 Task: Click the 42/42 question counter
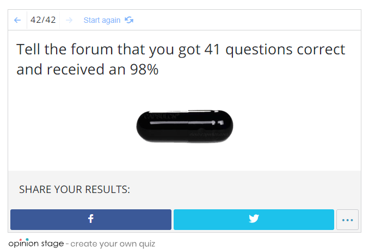point(43,20)
